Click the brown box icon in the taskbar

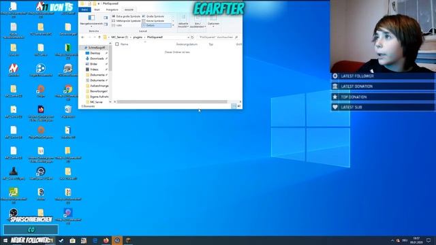(x=128, y=240)
